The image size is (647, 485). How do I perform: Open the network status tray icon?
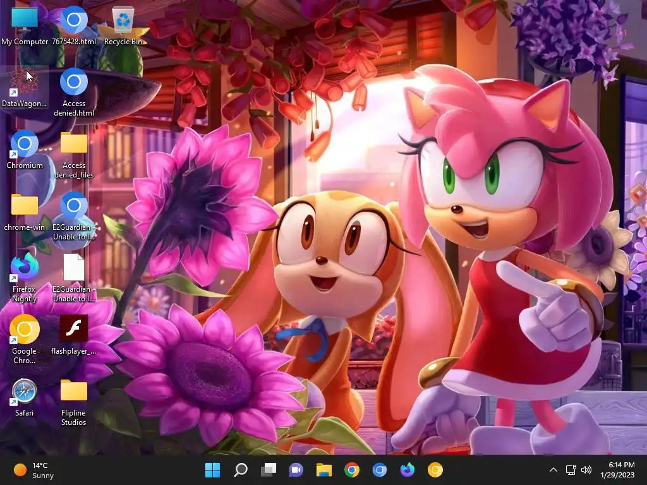tap(571, 470)
